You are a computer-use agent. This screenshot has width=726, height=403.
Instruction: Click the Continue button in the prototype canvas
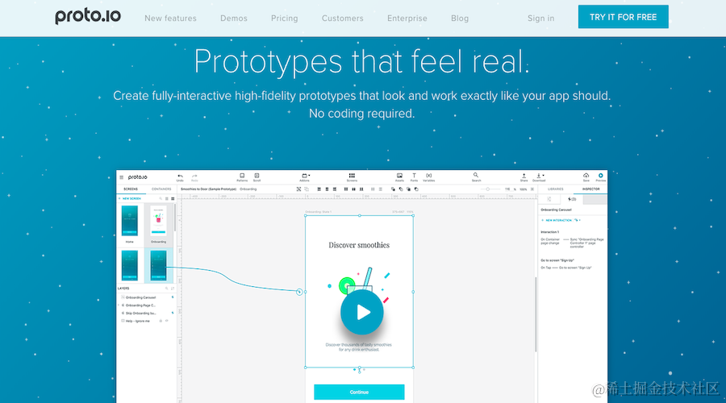[x=359, y=392]
